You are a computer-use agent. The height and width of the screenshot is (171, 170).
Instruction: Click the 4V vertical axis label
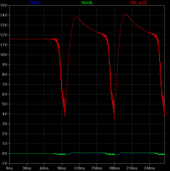pyautogui.click(x=4, y=114)
